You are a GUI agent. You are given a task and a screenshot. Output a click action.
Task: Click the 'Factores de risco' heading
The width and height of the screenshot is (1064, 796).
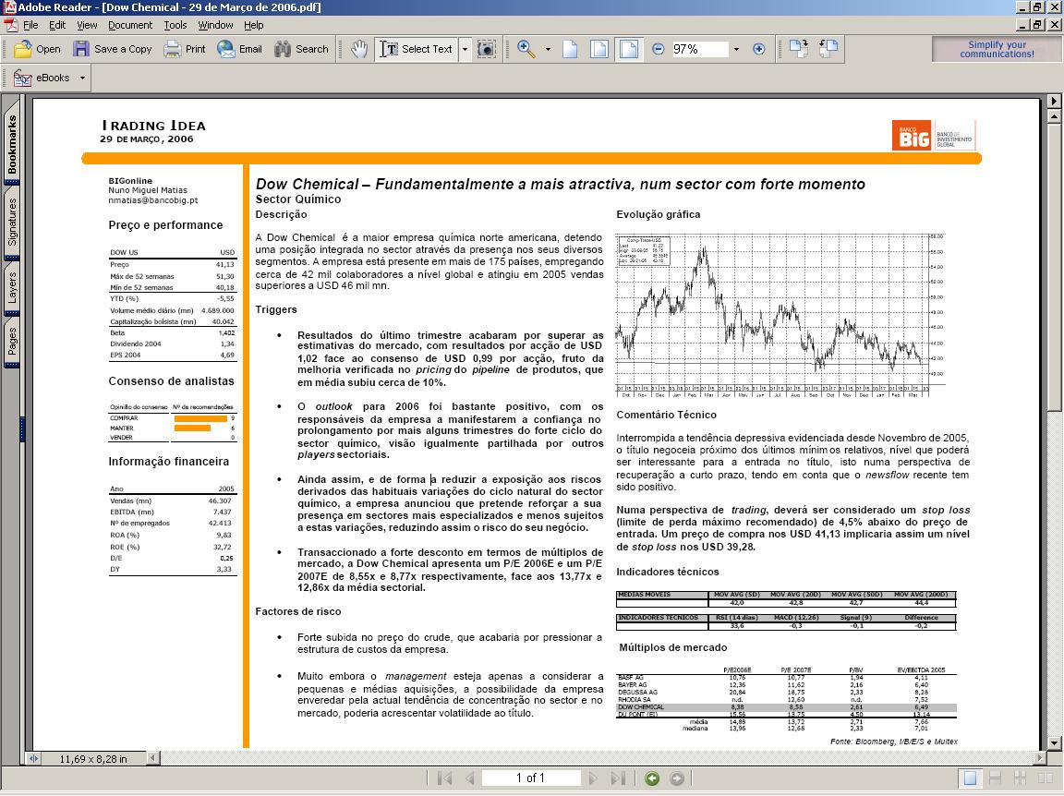click(298, 611)
